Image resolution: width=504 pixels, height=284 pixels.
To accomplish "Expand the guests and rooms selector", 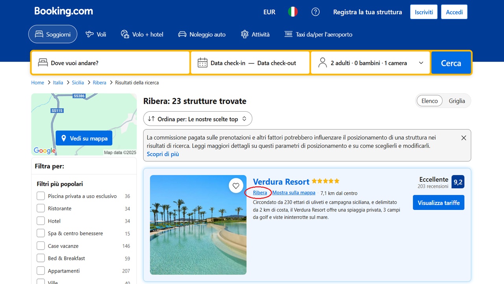I will pyautogui.click(x=371, y=63).
